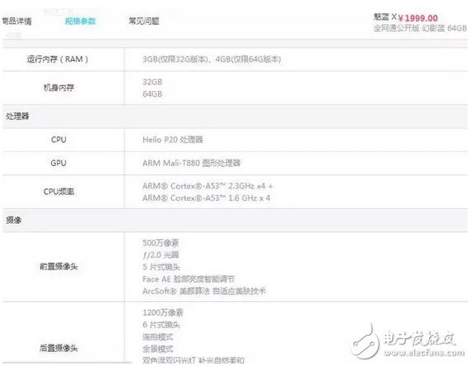The width and height of the screenshot is (471, 366).
Task: Select the 魅蓝 X product name
Action: (x=385, y=17)
